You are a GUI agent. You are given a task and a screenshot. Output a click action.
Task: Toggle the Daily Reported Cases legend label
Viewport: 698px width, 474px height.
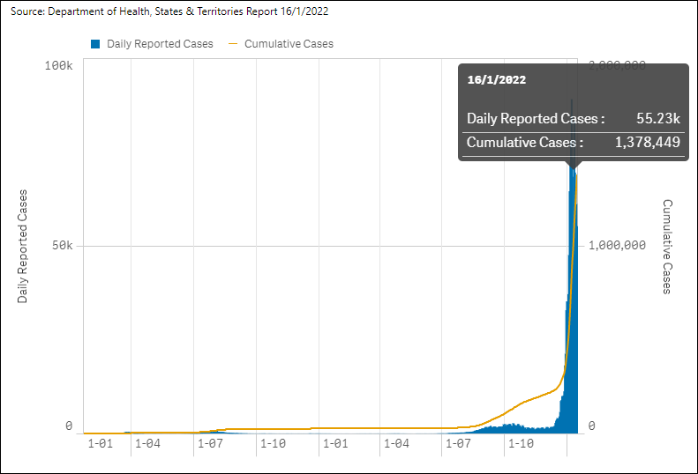(160, 44)
